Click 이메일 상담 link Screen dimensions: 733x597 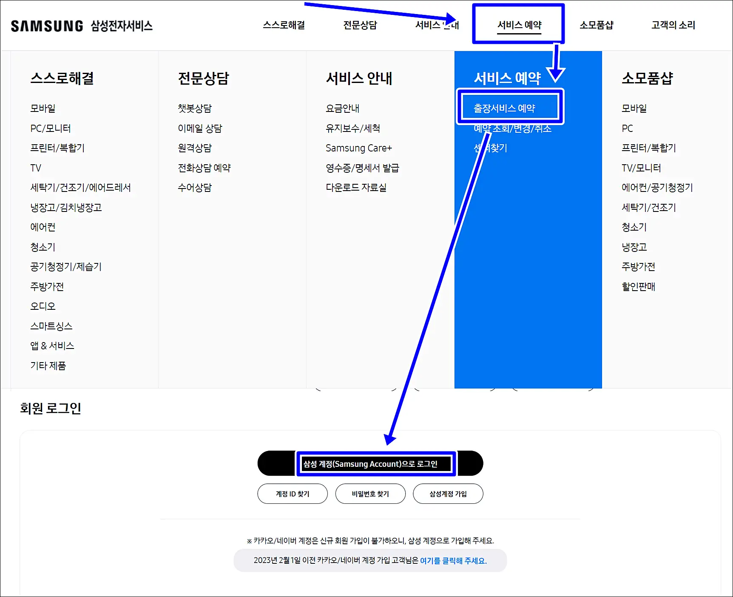coord(200,129)
